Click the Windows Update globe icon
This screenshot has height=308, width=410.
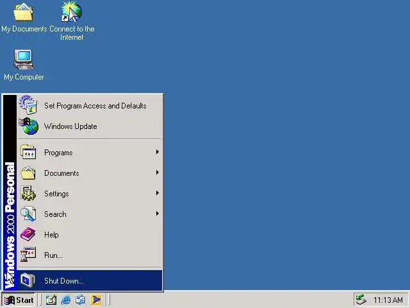click(29, 126)
